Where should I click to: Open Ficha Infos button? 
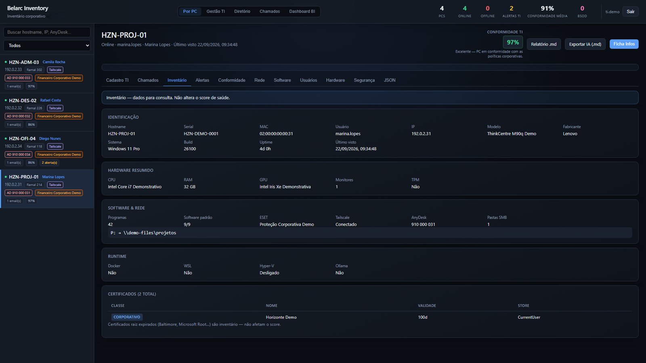(624, 44)
